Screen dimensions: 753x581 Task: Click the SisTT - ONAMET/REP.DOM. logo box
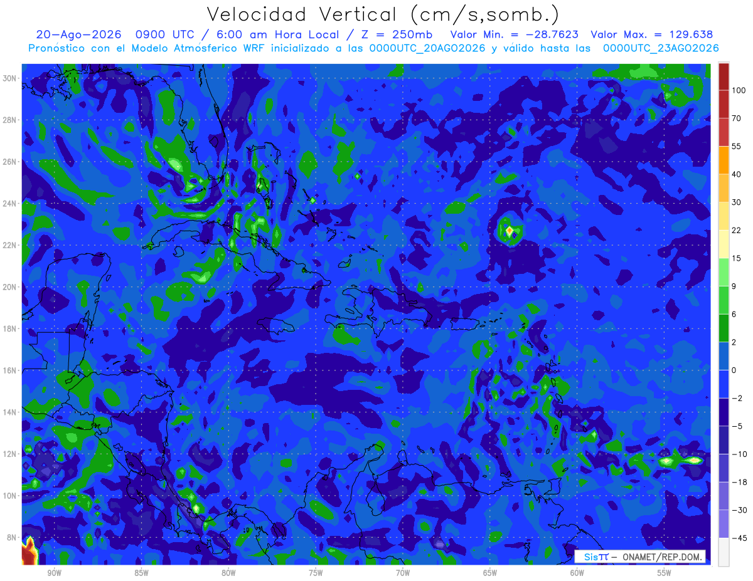click(x=640, y=557)
